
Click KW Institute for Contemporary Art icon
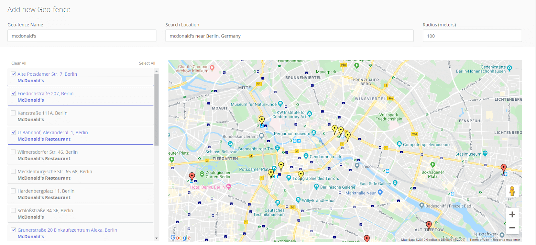click(x=310, y=114)
